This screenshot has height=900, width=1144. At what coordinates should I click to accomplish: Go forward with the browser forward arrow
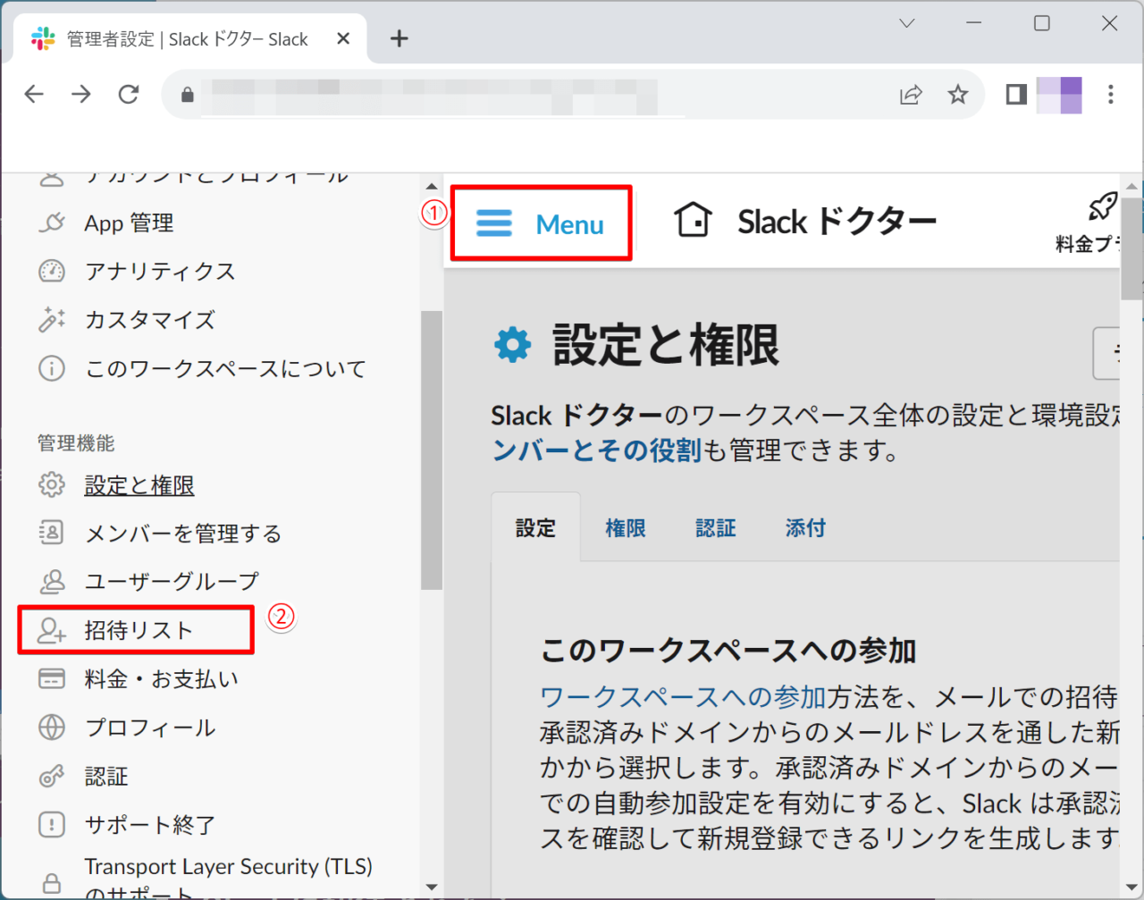coord(81,94)
